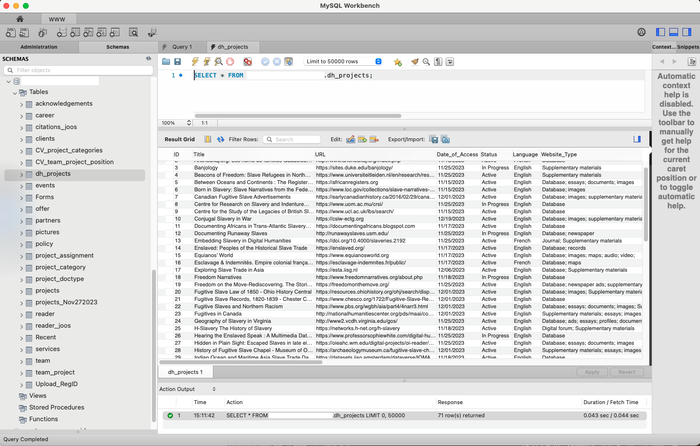Save the SQL script to file

pos(178,62)
